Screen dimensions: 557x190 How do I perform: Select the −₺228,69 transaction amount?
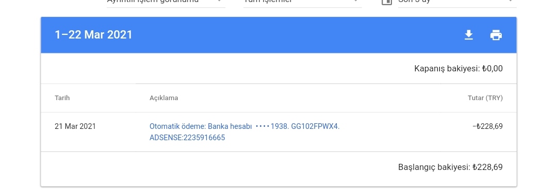(x=488, y=126)
